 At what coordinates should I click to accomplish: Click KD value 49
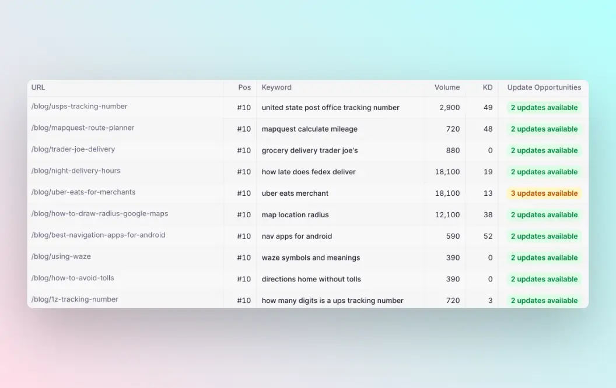coord(488,108)
